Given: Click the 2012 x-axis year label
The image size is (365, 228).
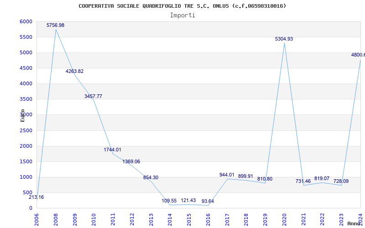Looking at the screenshot, I should click(132, 219).
